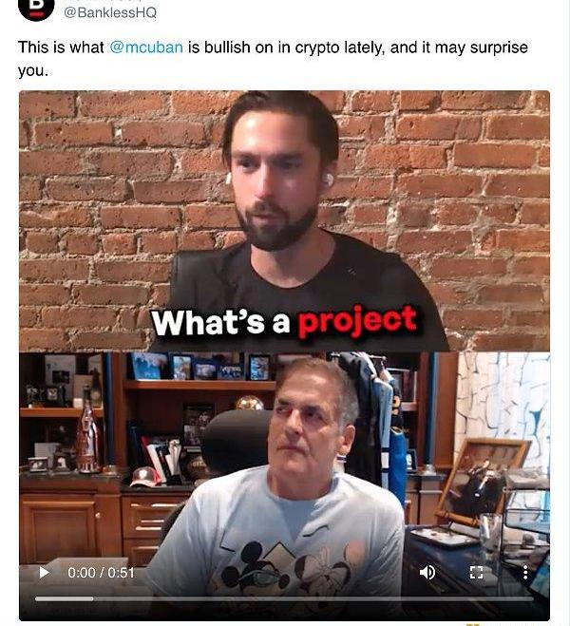Click the tweet text "bullish on in crypto lately"
Image resolution: width=570 pixels, height=626 pixels.
click(x=293, y=47)
